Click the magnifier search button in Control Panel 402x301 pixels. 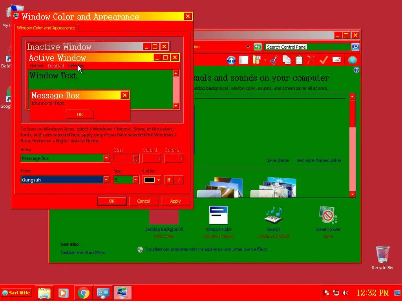pyautogui.click(x=355, y=47)
